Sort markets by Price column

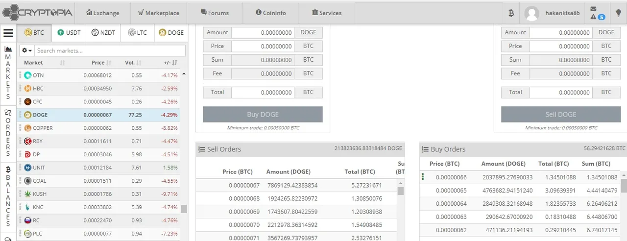pos(101,63)
